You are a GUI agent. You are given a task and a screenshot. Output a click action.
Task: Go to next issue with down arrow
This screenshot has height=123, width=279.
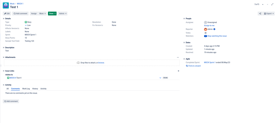click(268, 4)
